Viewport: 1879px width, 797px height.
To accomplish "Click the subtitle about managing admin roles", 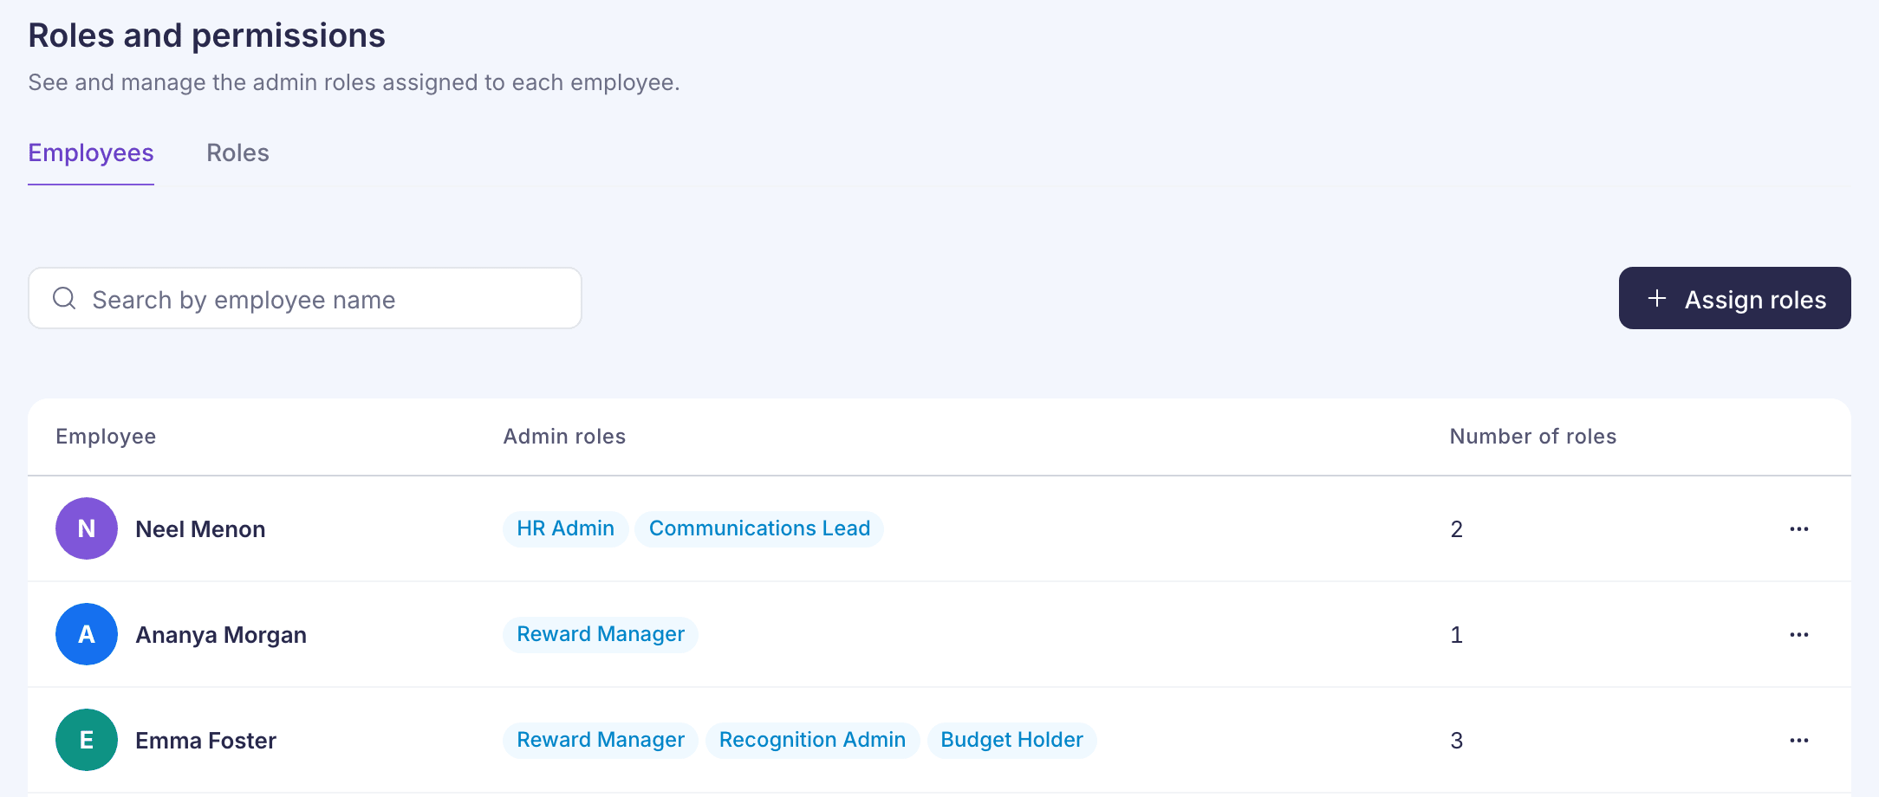I will pos(354,82).
